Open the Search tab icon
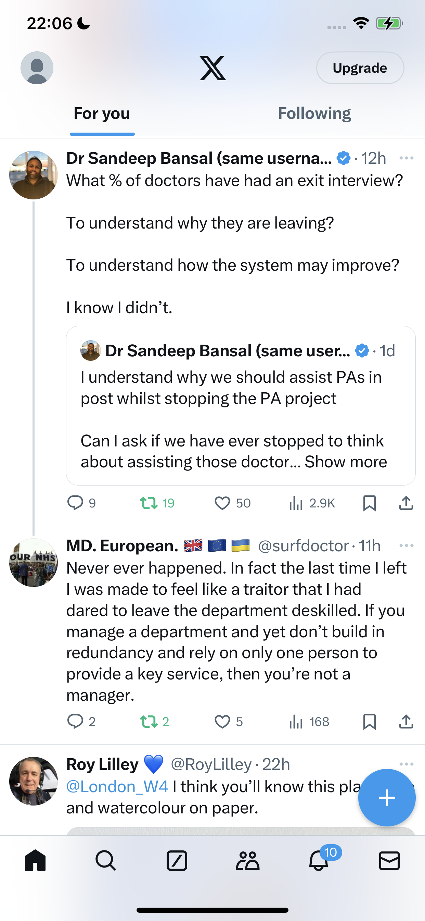The image size is (425, 921). pyautogui.click(x=106, y=860)
